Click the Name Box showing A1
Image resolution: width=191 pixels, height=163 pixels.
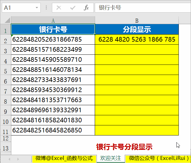(21, 8)
